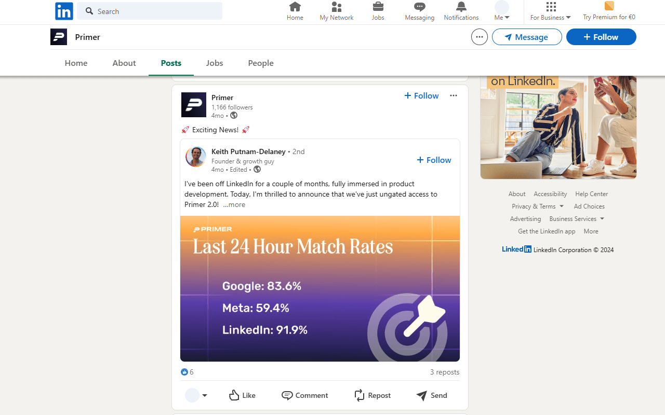Open the Primer author name on post

point(222,98)
